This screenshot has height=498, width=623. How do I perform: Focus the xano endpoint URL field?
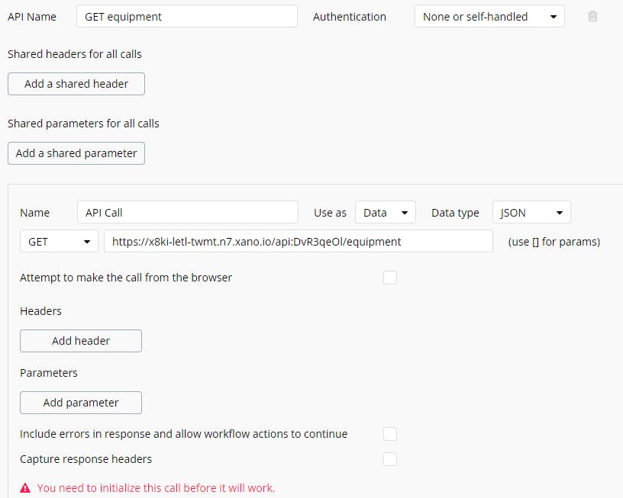[298, 242]
